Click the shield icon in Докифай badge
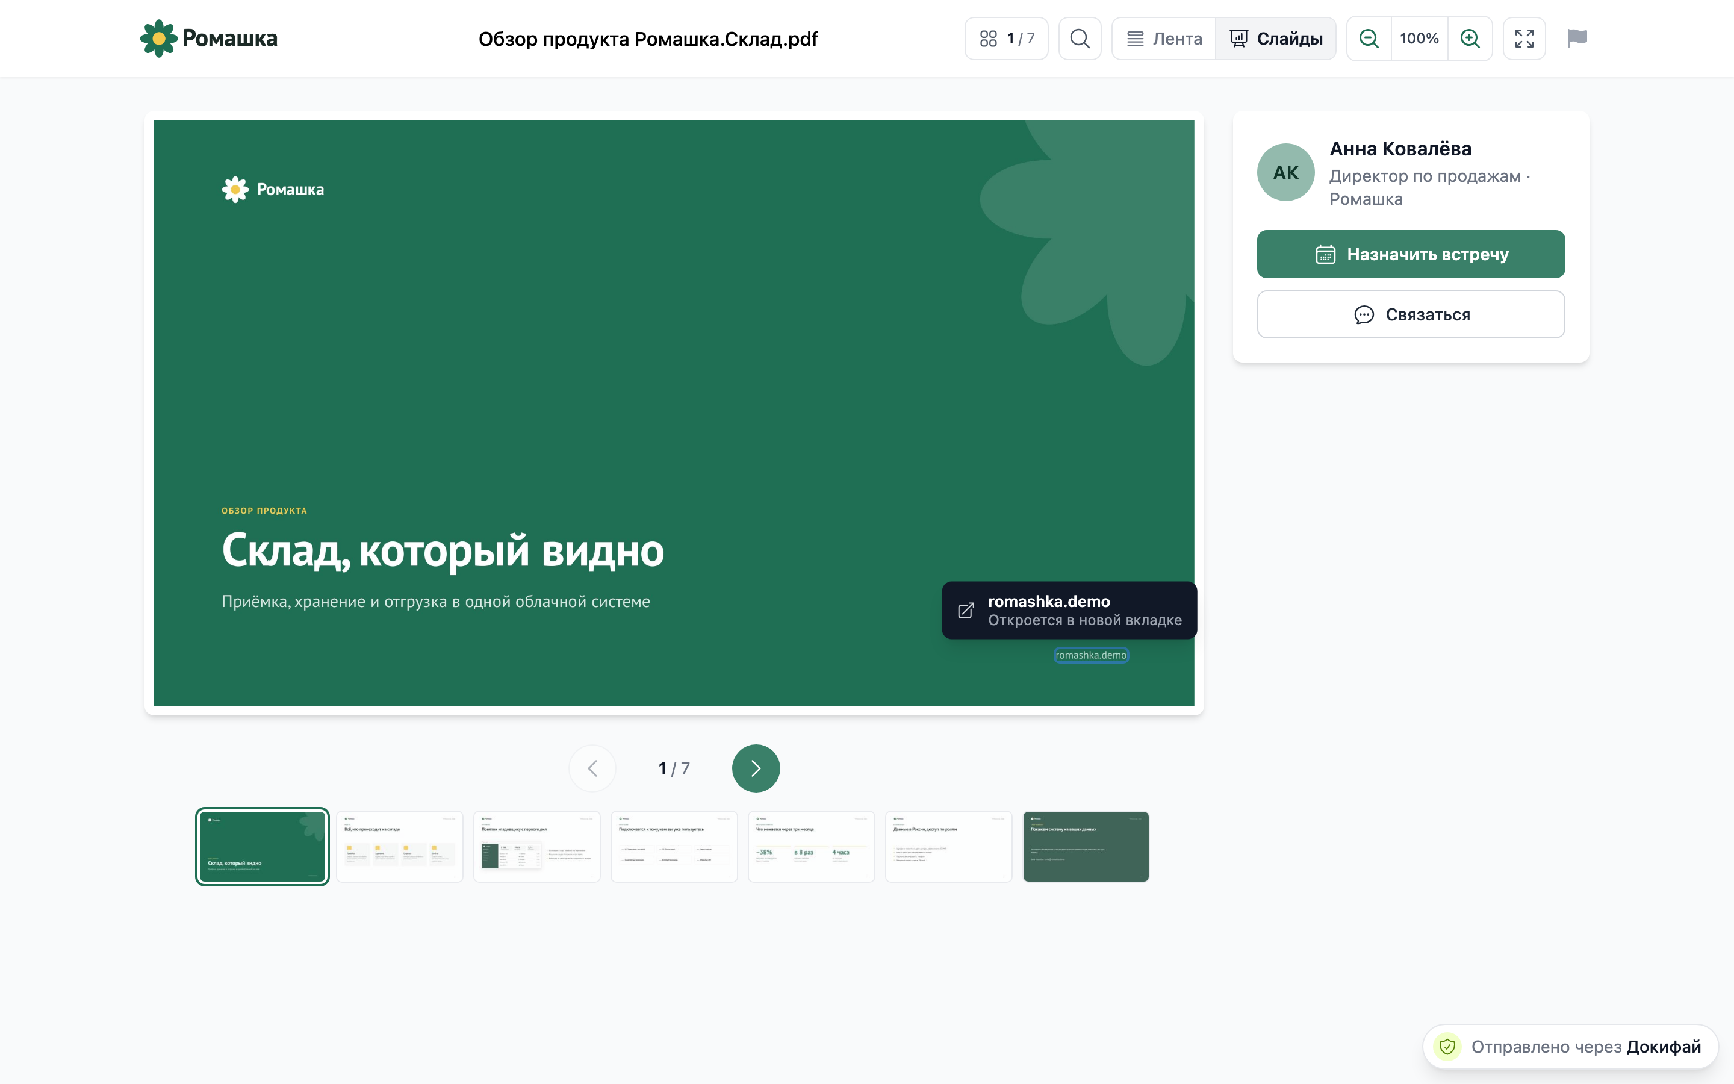The height and width of the screenshot is (1084, 1734). (x=1447, y=1047)
